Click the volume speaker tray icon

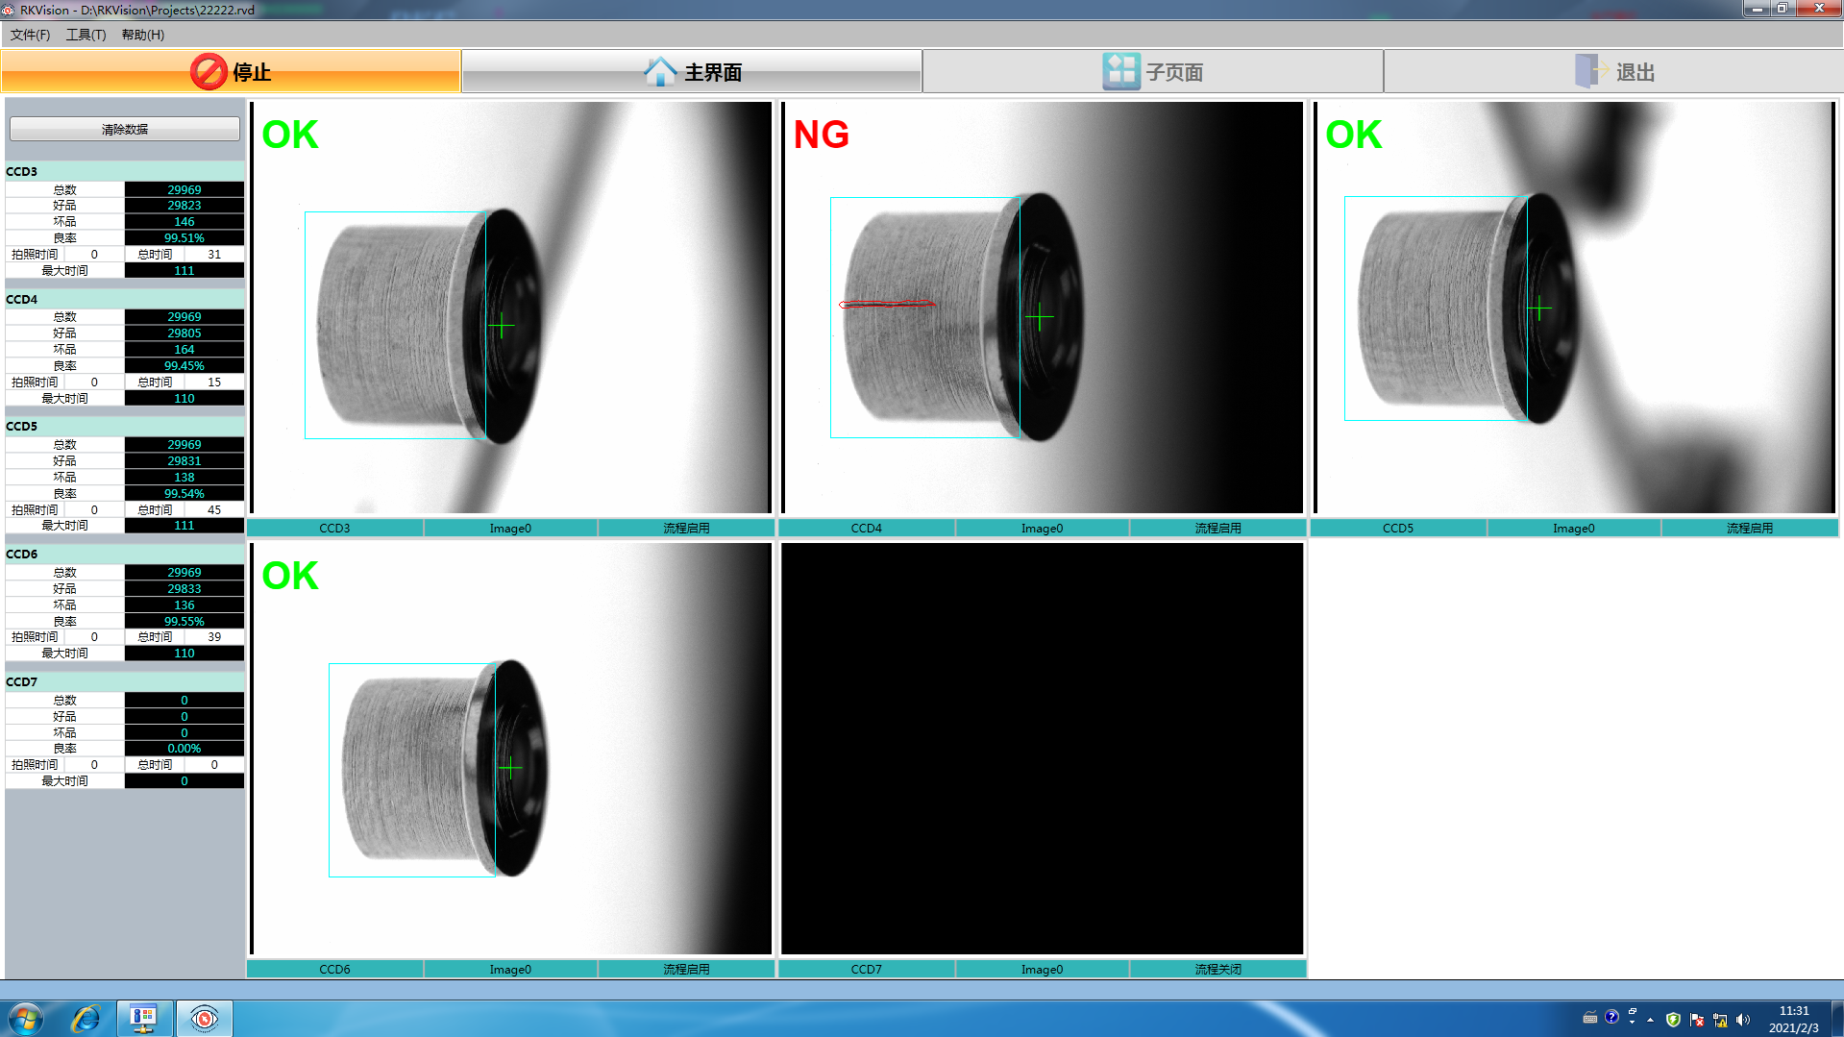[x=1743, y=1020]
